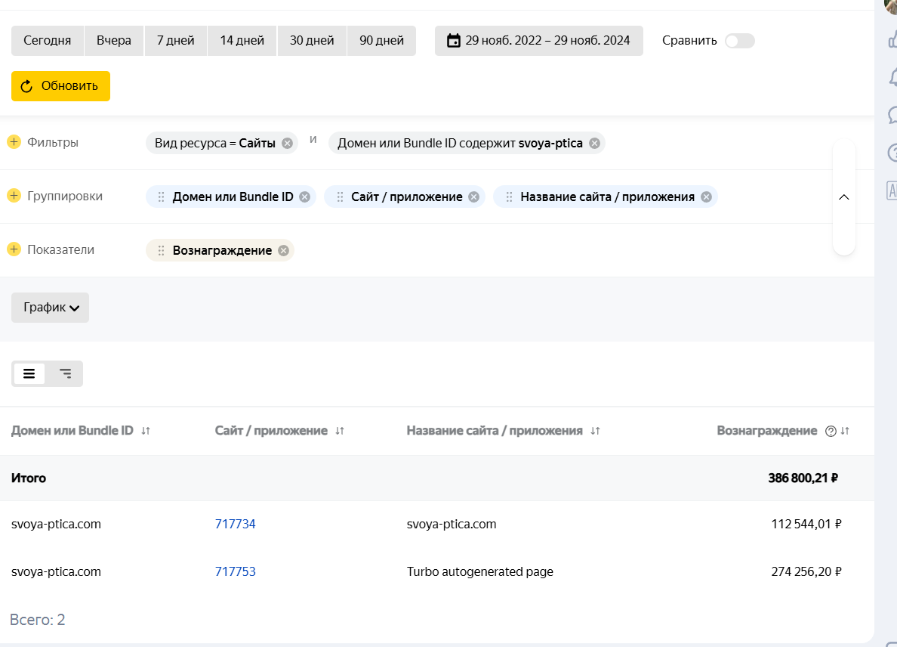Switch to flat list table view
The image size is (897, 647).
pos(29,373)
